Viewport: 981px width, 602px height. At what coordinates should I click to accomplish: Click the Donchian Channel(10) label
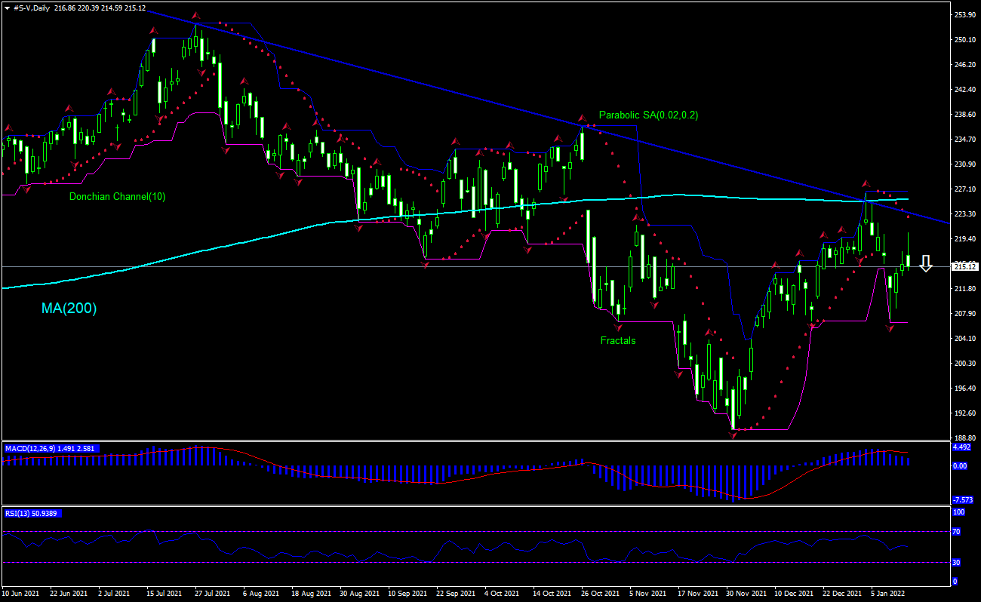click(x=117, y=197)
